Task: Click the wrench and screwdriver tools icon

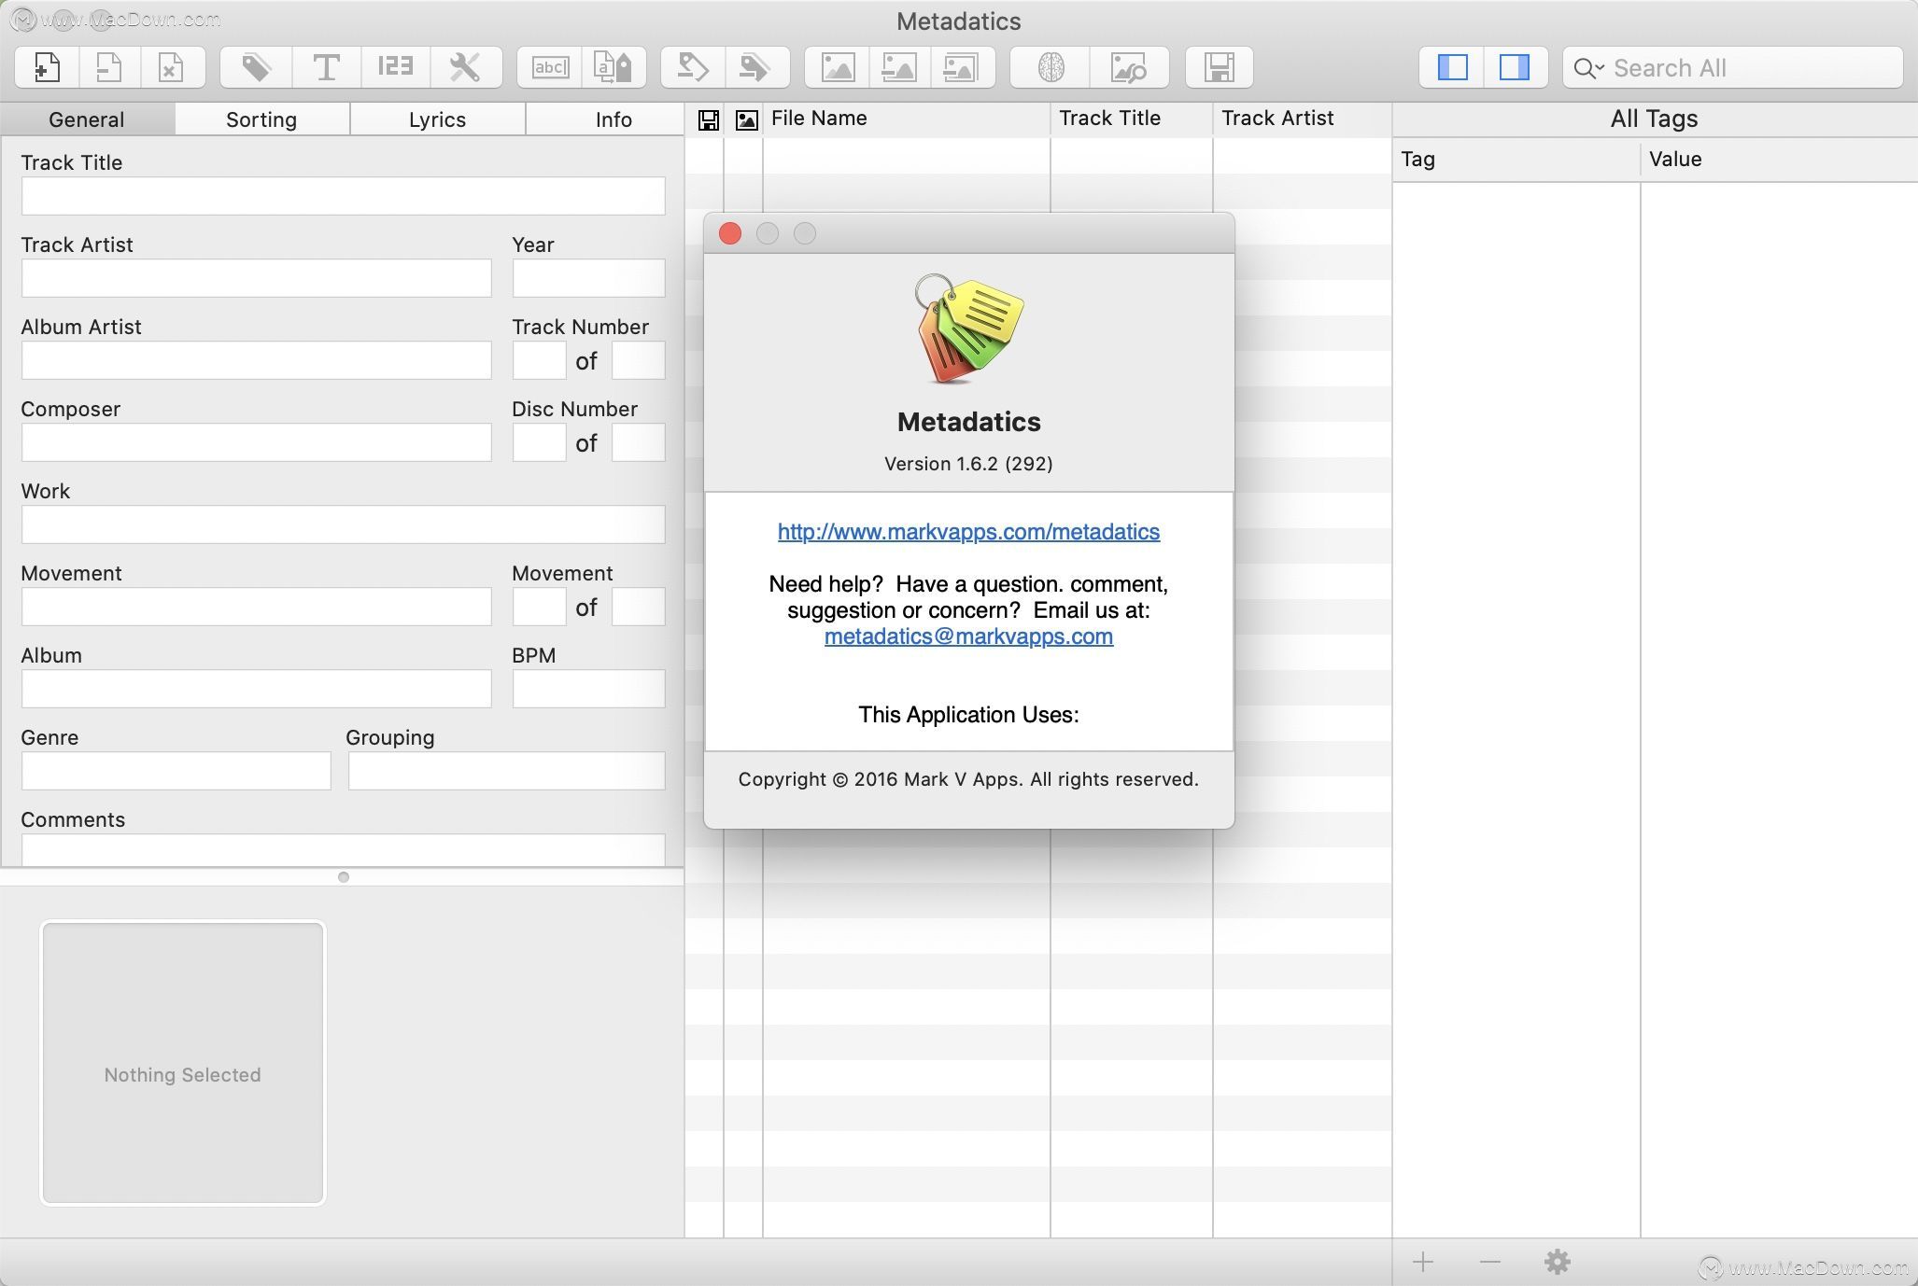Action: [x=464, y=67]
